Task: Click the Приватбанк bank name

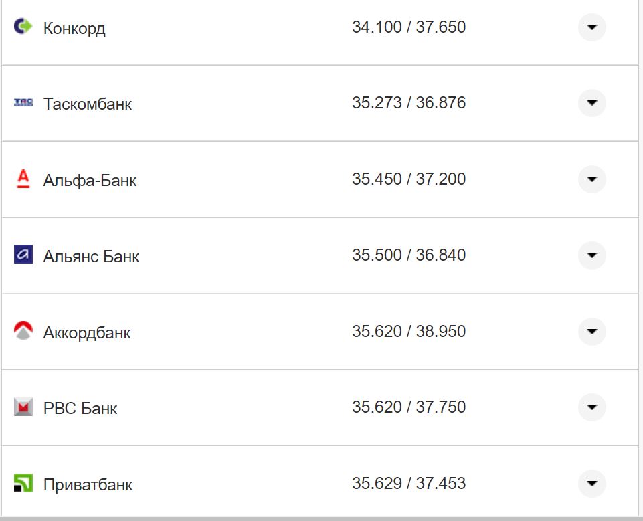Action: tap(88, 485)
